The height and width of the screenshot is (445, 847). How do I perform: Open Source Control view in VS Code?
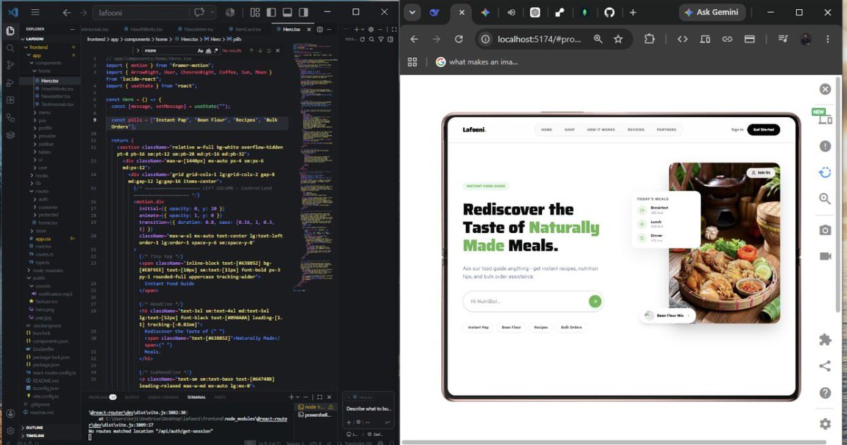pos(10,65)
